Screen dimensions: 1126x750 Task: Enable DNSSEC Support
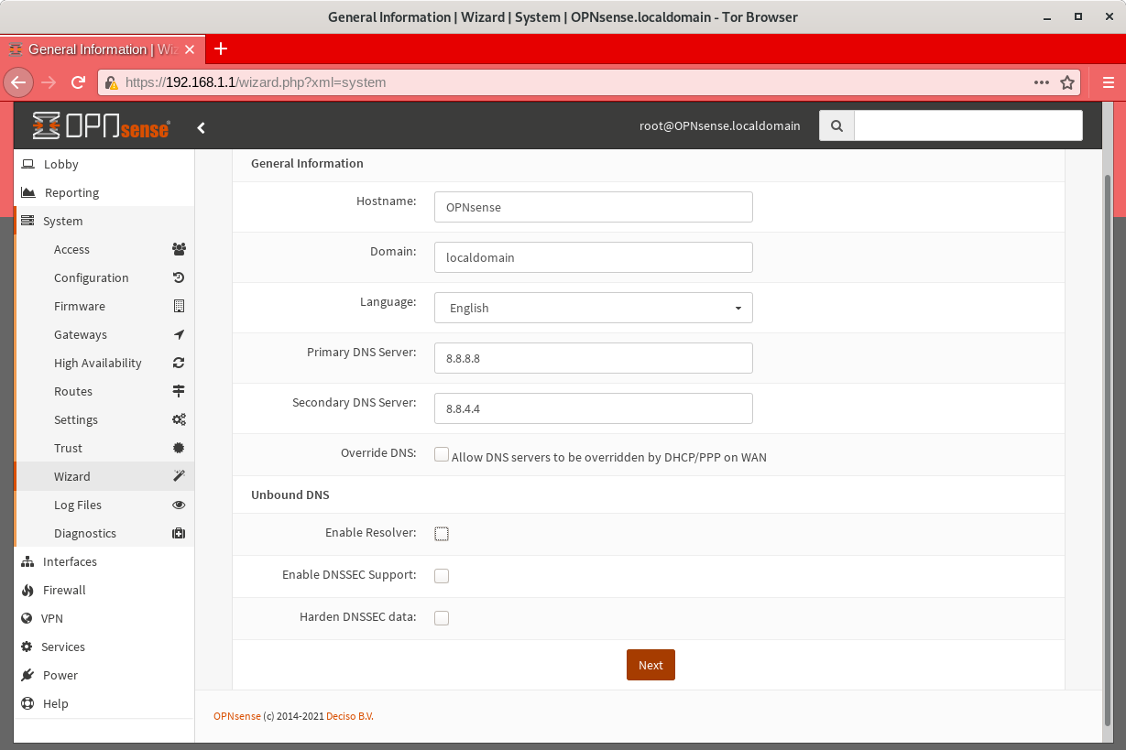click(x=442, y=575)
